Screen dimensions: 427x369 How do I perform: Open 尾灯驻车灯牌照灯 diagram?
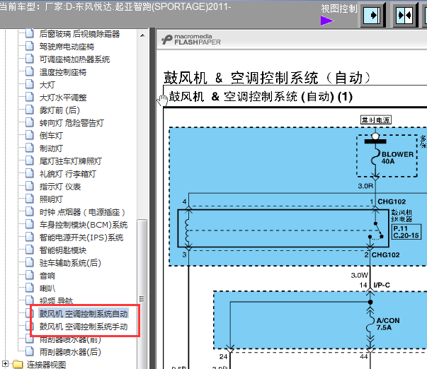[71, 161]
